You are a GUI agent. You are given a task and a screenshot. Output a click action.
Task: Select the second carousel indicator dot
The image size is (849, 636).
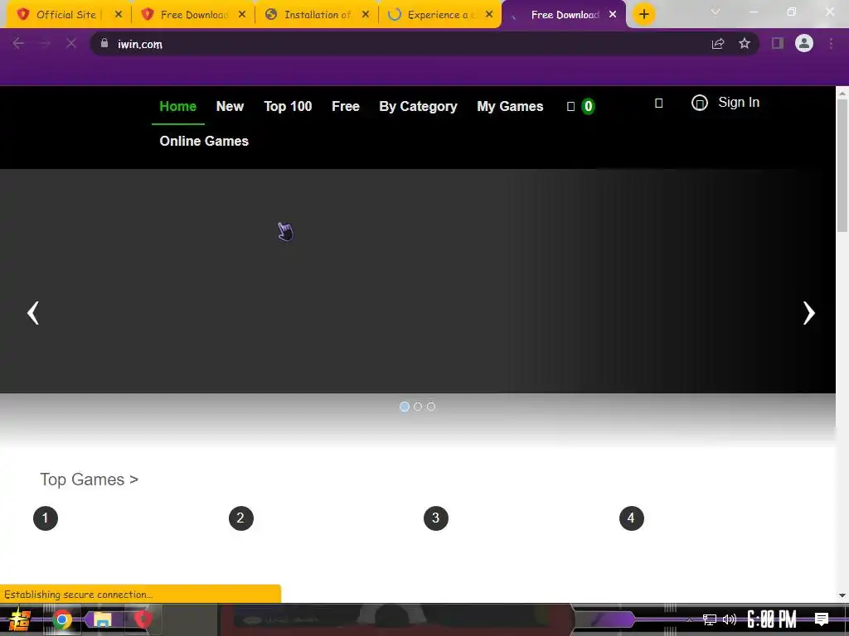(x=418, y=407)
